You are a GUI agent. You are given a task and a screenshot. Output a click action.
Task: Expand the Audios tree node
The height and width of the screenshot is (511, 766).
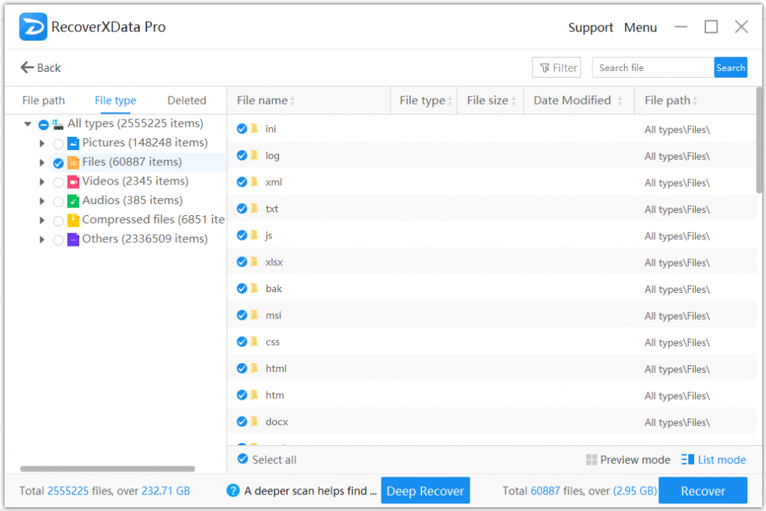click(x=42, y=201)
